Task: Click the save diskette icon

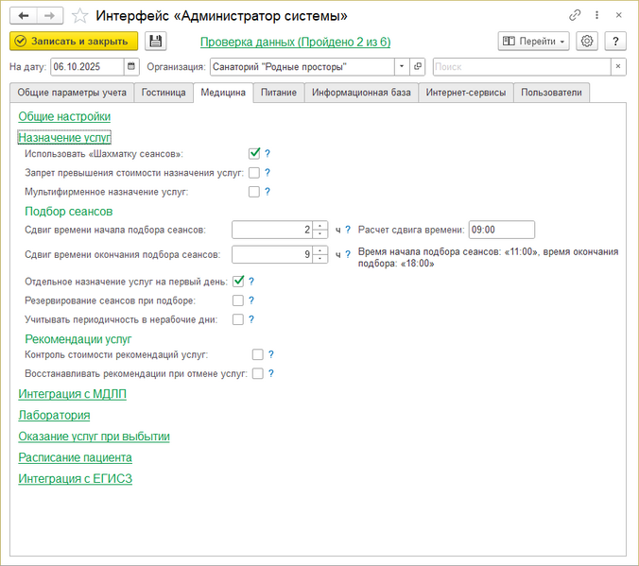Action: pos(156,42)
